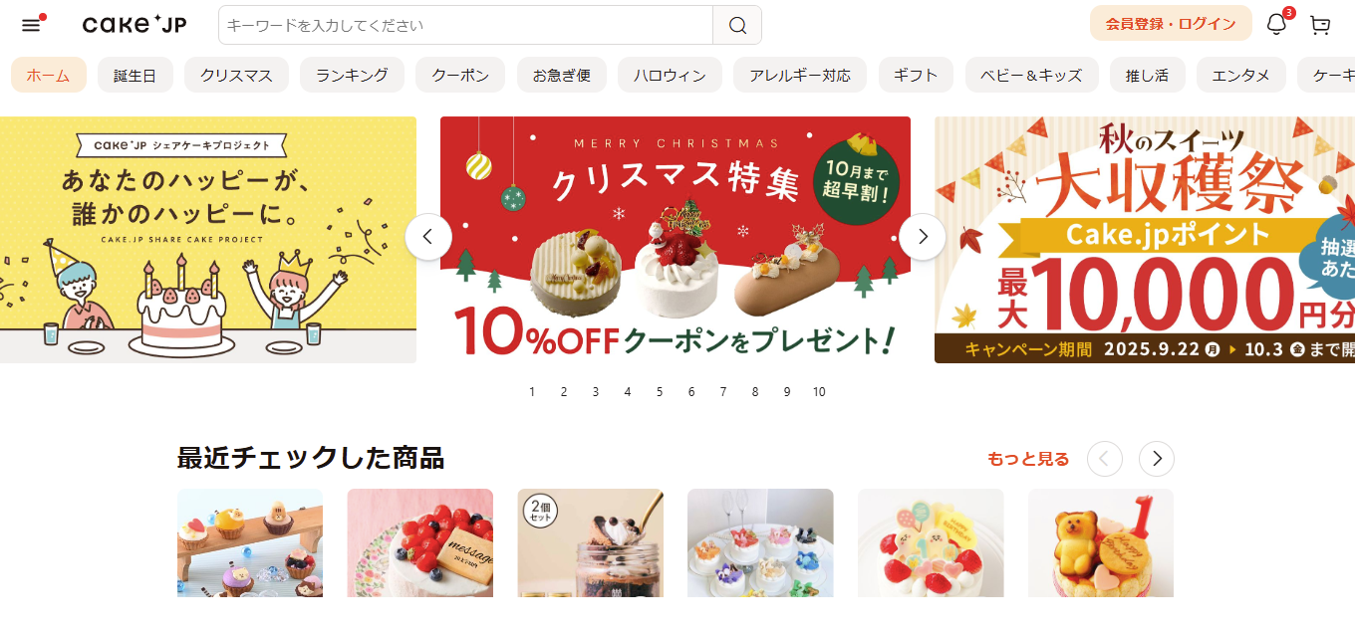The height and width of the screenshot is (636, 1355).
Task: Jump to carousel slide 10
Action: coord(819,392)
